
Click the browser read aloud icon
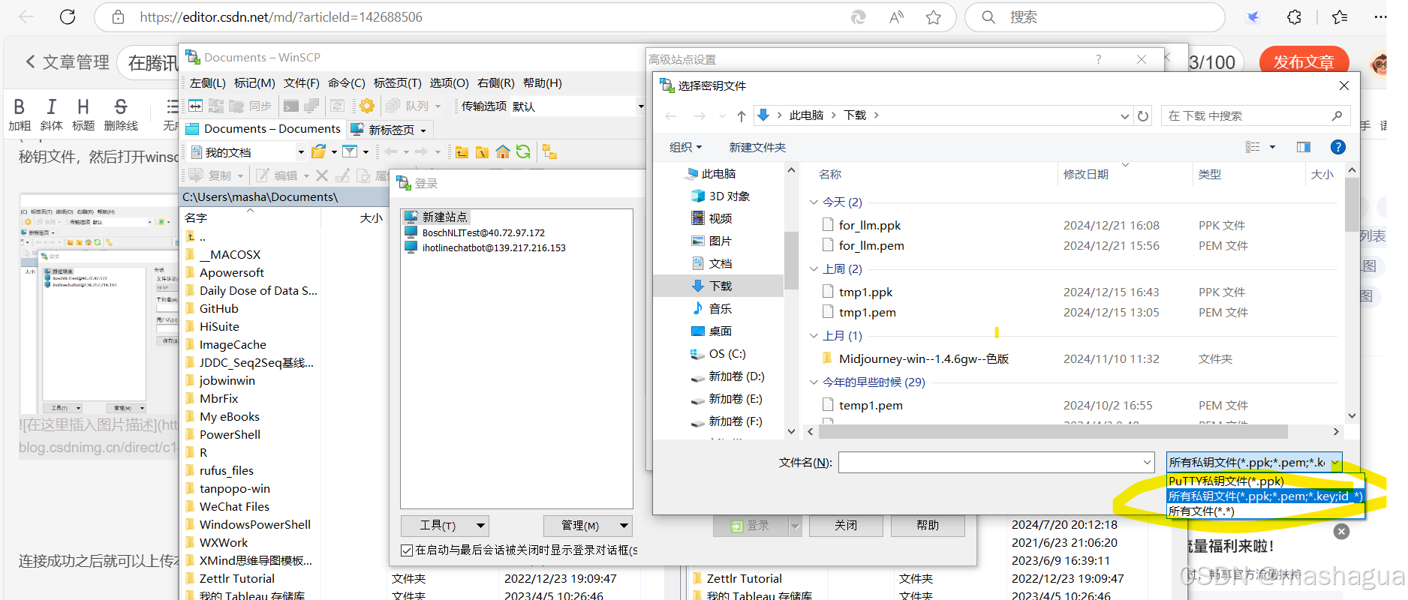pyautogui.click(x=896, y=17)
